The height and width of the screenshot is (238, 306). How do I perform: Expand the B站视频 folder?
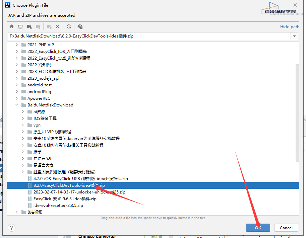tap(17, 212)
